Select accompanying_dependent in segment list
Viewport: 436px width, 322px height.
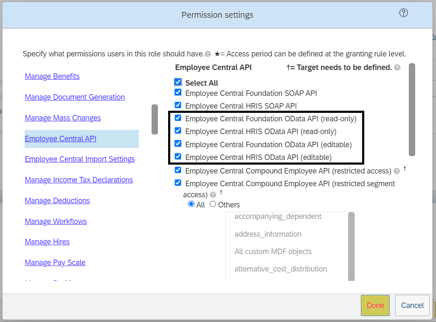(x=278, y=216)
